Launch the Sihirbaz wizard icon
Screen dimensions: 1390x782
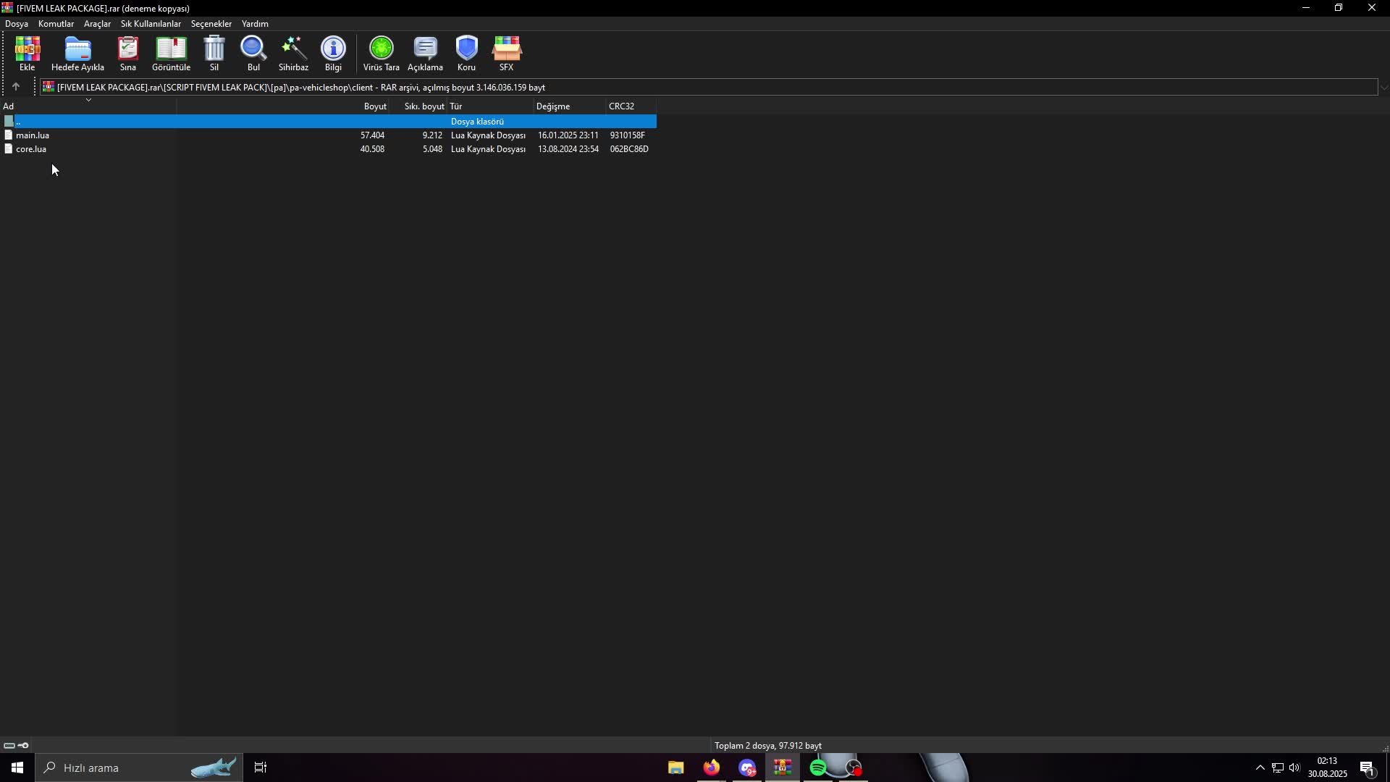tap(293, 49)
